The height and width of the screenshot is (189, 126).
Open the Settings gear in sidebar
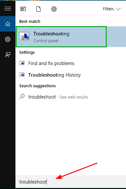click(x=8, y=39)
